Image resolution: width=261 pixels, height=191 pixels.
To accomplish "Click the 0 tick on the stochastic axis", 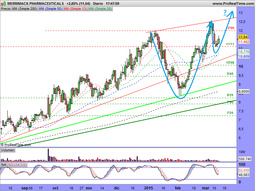I will (x=240, y=182).
